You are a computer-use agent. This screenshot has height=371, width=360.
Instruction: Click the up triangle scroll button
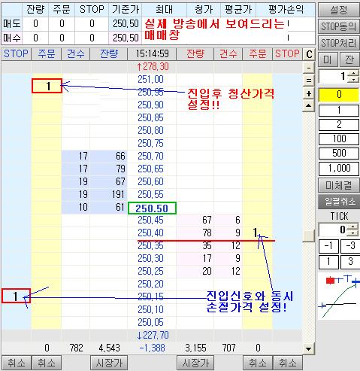[x=309, y=106]
